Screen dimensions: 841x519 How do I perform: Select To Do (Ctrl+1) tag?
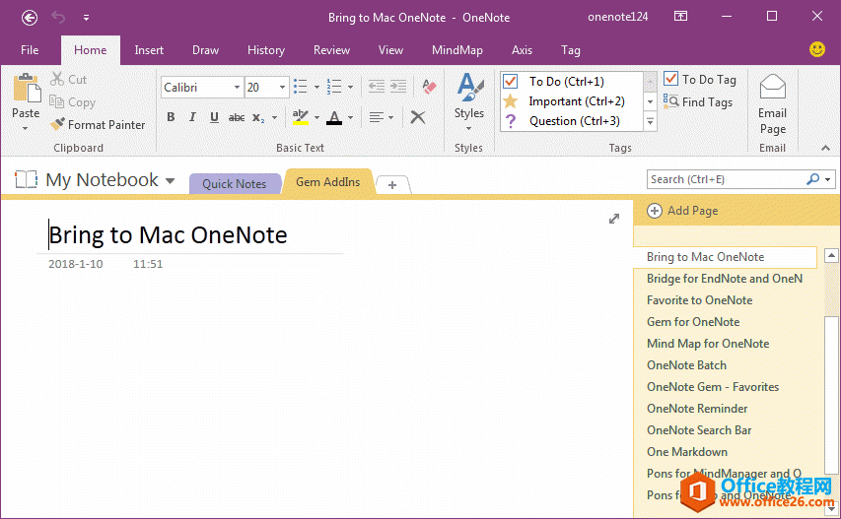(x=571, y=82)
